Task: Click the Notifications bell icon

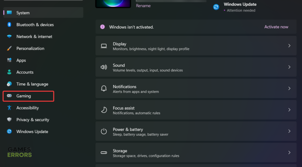Action: pos(104,89)
